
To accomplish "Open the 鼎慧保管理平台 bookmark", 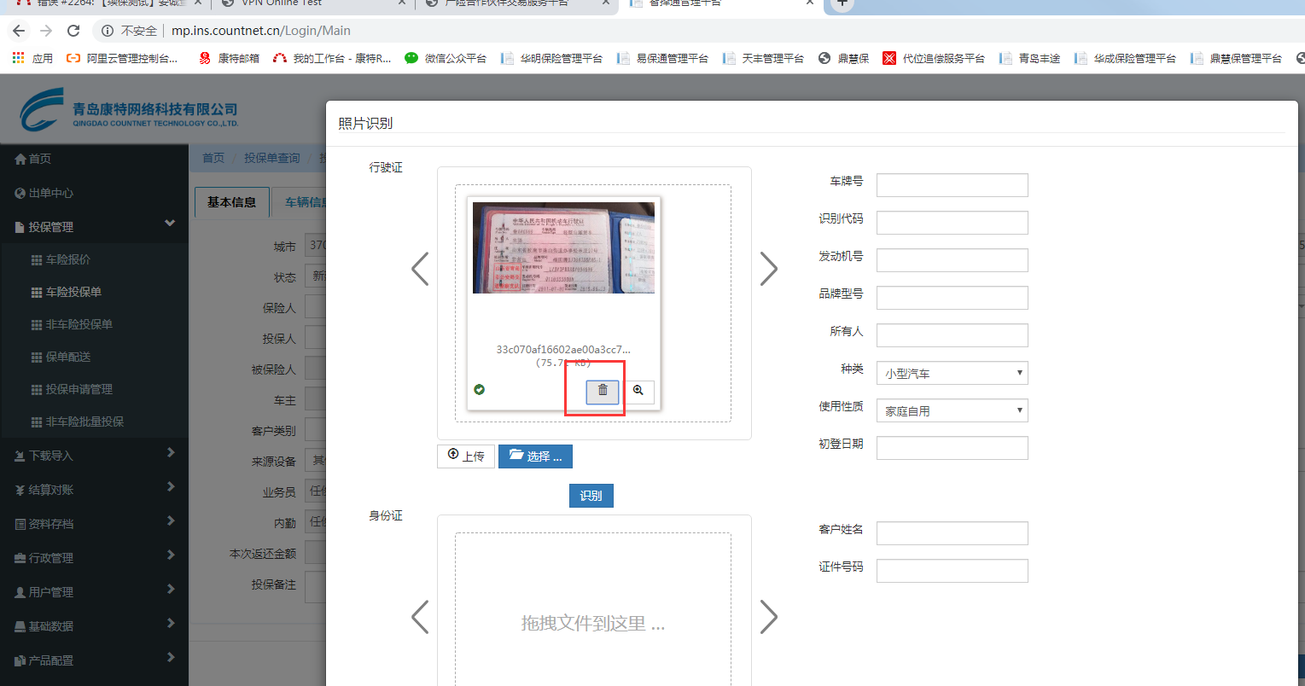I will pyautogui.click(x=1236, y=58).
